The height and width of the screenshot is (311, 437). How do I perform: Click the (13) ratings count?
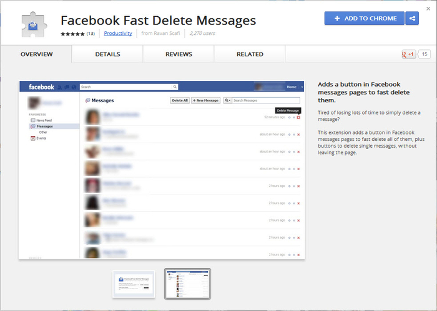point(91,34)
